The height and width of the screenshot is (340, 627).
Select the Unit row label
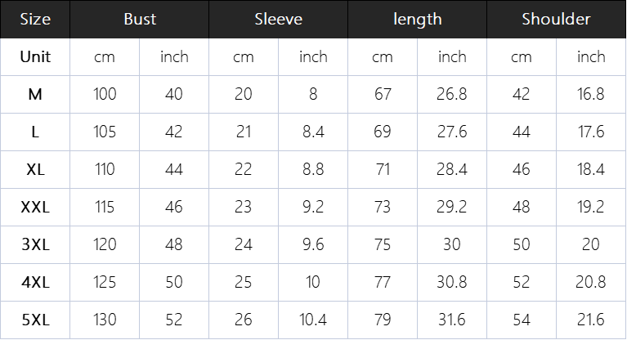35,56
